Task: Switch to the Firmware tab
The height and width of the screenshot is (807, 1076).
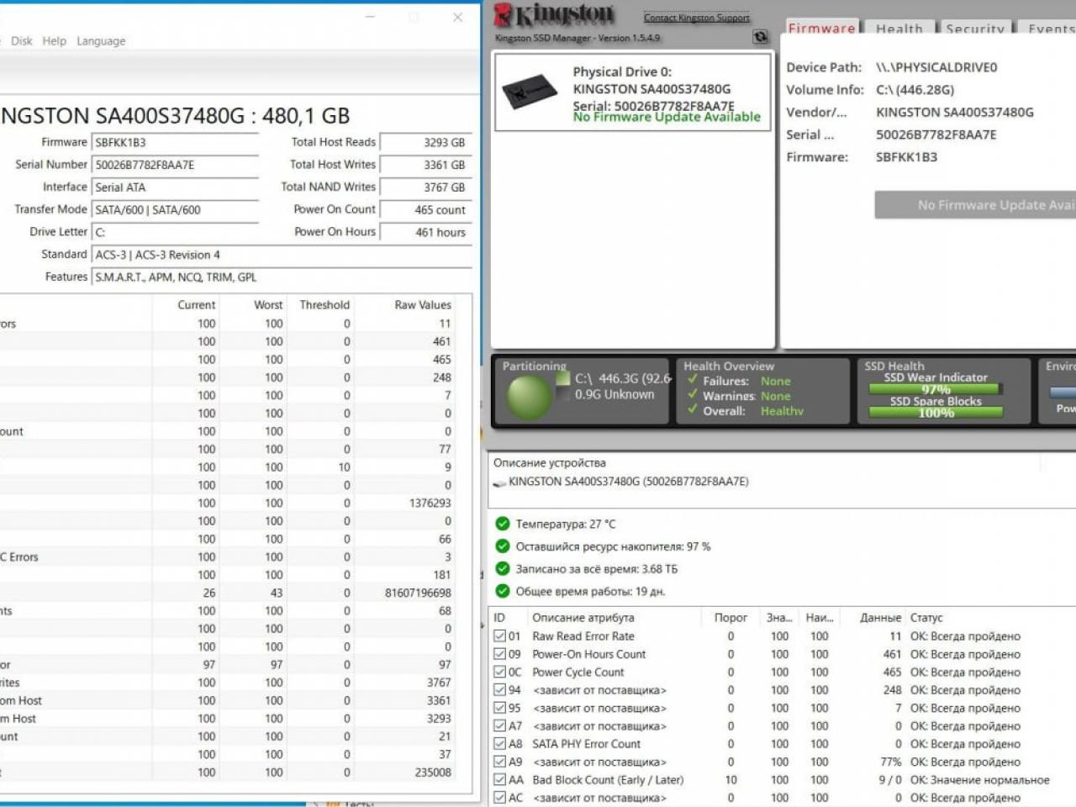Action: [x=822, y=28]
